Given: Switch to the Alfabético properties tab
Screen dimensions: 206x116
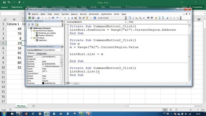Looking at the screenshot, I should click(31, 53).
